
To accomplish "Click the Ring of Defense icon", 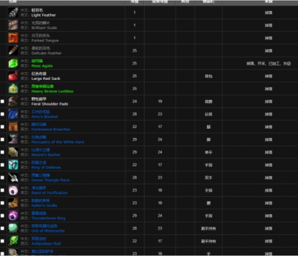I will (x=13, y=165).
